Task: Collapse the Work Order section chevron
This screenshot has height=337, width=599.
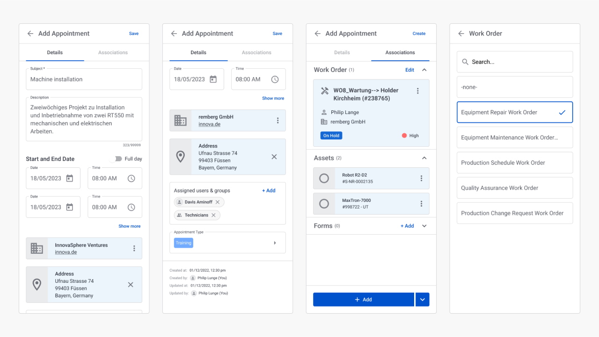Action: point(424,70)
